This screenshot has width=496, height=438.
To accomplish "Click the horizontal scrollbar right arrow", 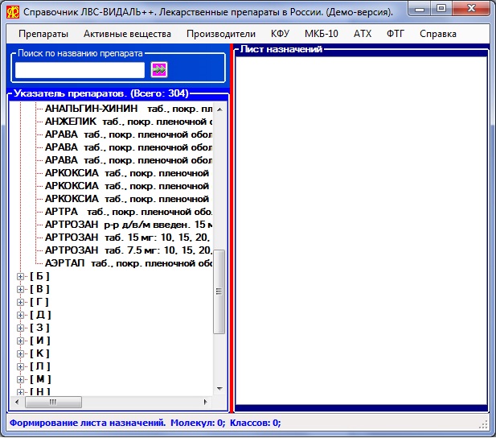I will coord(207,401).
